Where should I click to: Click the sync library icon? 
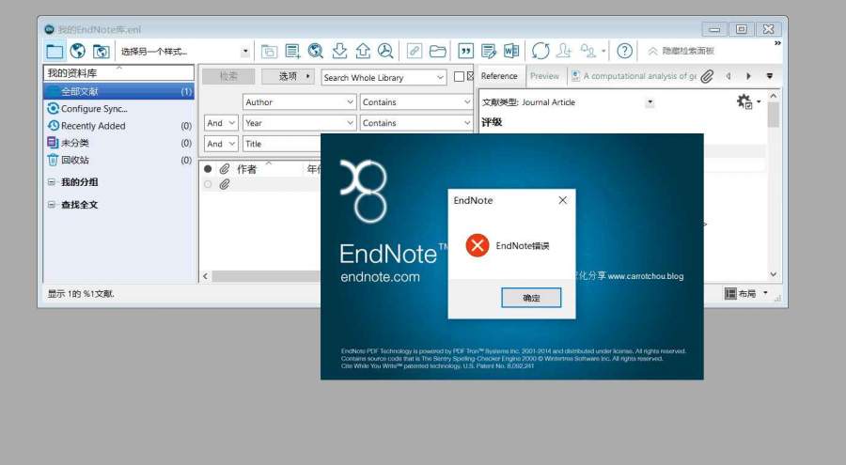point(540,52)
